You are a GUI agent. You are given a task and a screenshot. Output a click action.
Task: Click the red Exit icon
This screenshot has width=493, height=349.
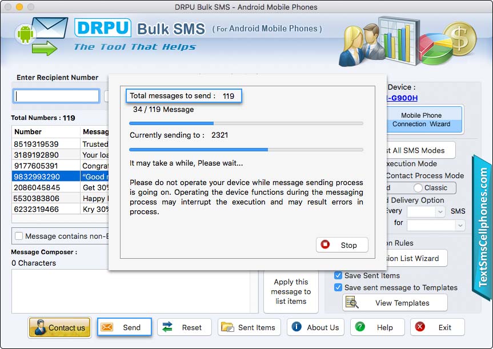420,327
